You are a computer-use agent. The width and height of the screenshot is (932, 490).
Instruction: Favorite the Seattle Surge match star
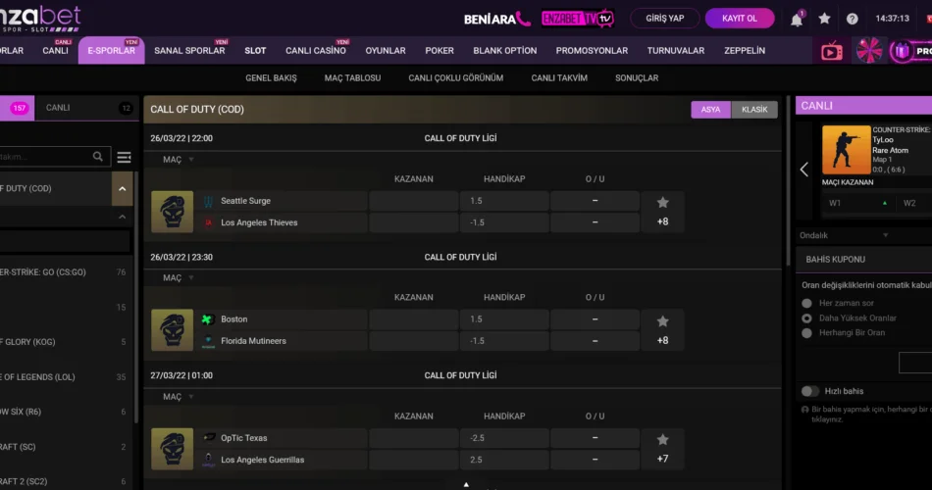(x=663, y=203)
